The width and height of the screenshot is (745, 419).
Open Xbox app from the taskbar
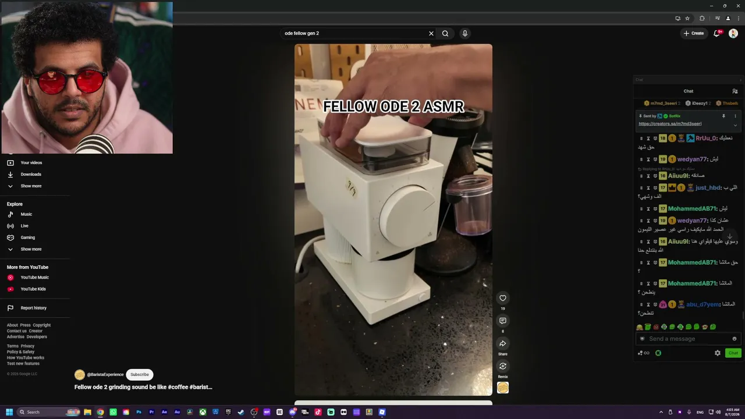203,412
